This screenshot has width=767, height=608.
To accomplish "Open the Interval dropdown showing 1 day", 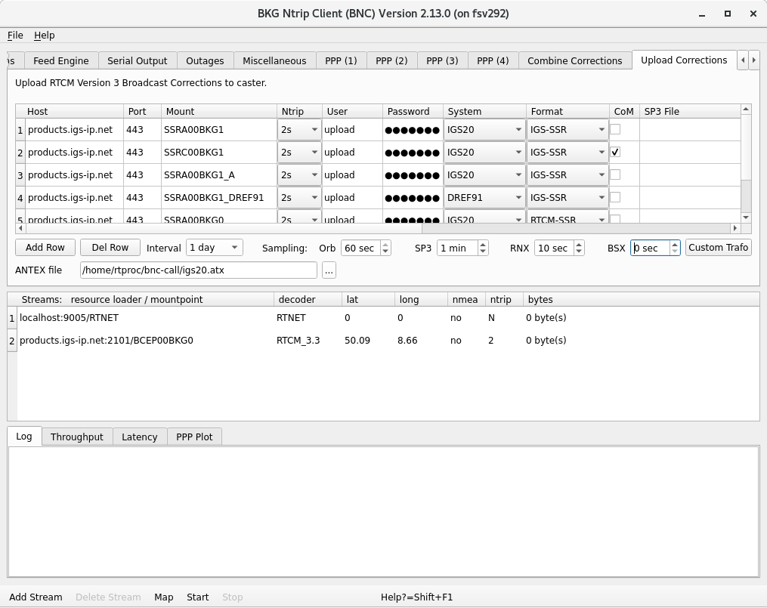I will pos(215,248).
